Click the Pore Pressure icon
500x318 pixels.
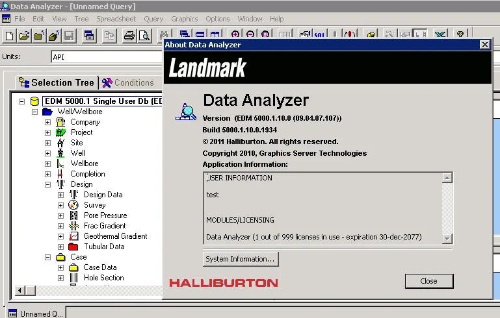(x=73, y=215)
